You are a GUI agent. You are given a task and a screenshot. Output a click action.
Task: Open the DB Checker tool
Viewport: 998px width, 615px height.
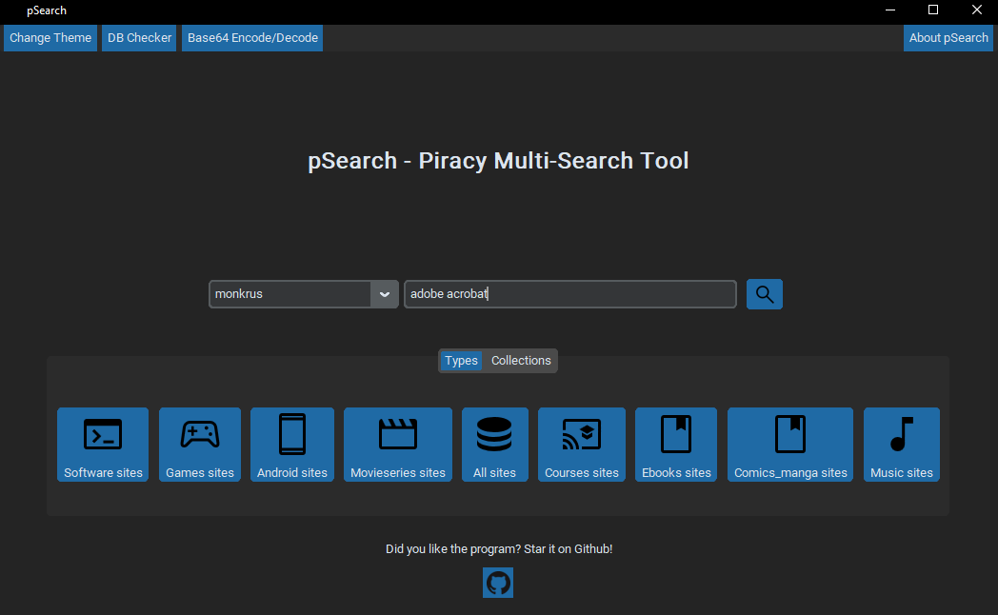[x=139, y=38]
